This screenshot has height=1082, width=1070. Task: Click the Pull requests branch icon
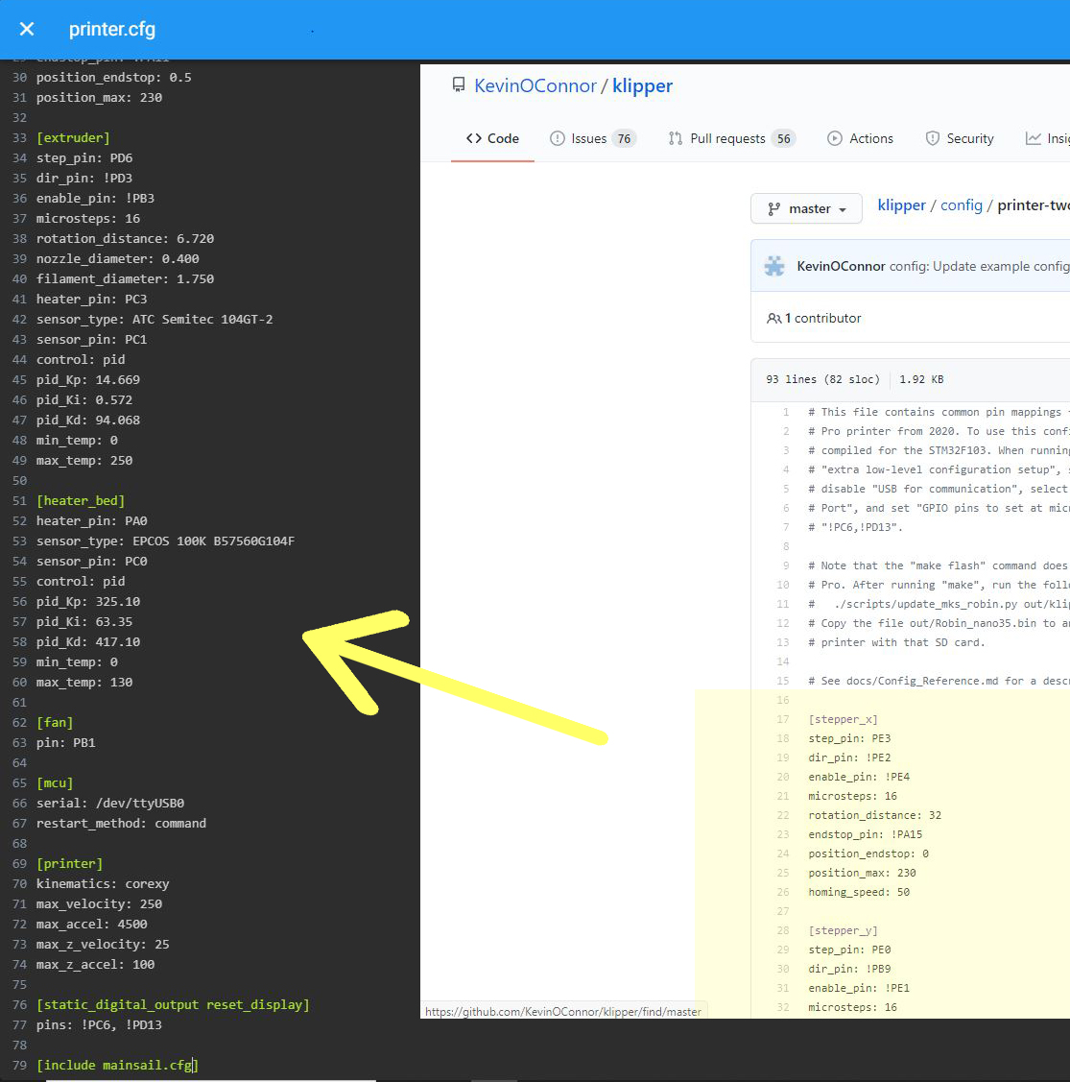[x=676, y=138]
